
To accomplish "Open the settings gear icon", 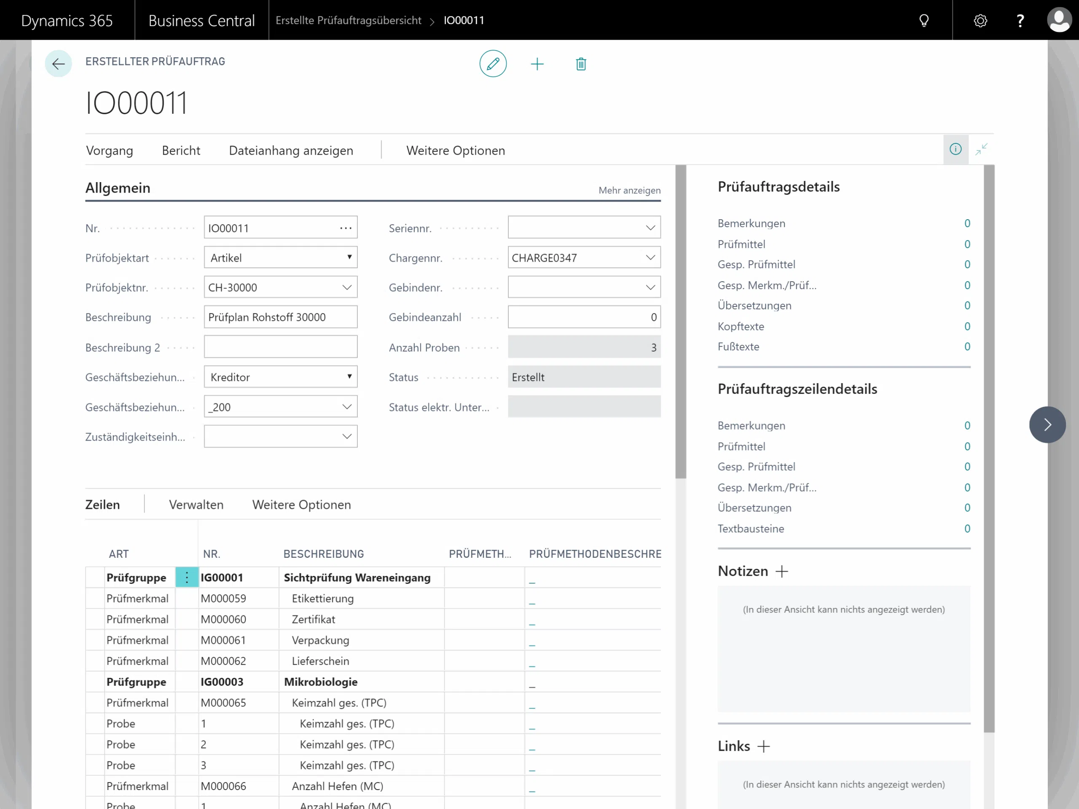I will [980, 21].
